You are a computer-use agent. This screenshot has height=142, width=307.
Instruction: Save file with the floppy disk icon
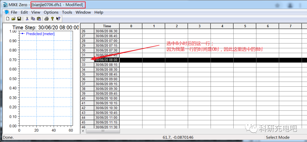click(x=19, y=19)
